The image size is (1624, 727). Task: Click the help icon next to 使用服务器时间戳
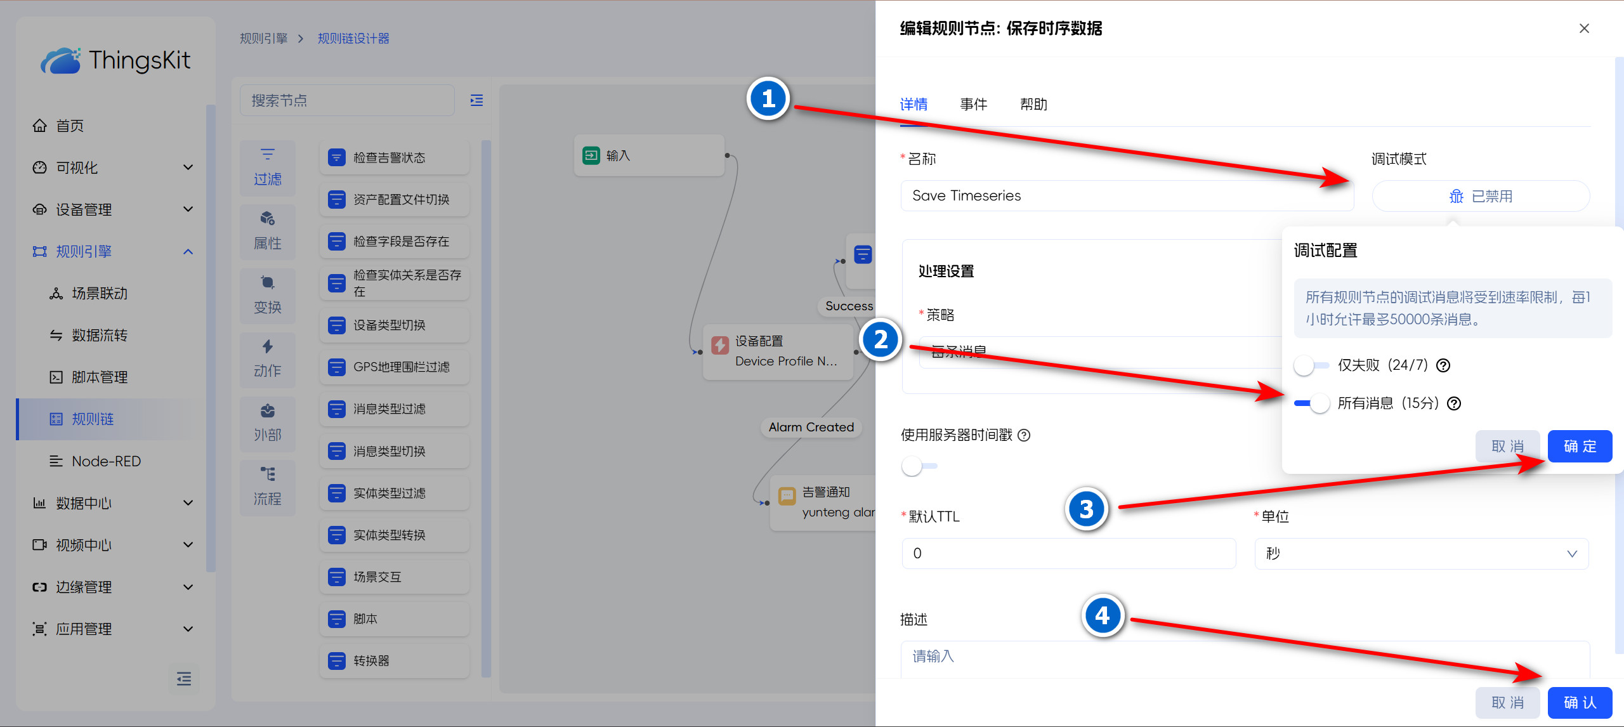(x=1024, y=435)
